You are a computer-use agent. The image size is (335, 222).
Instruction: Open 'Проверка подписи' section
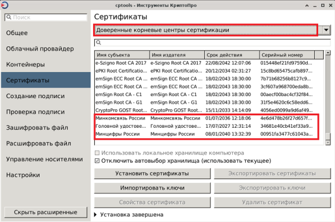click(46, 112)
